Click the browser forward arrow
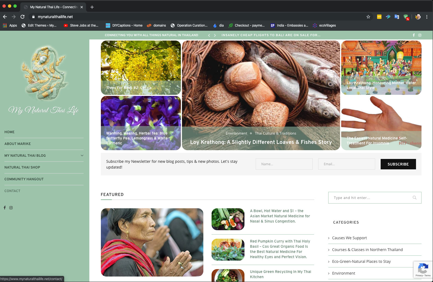Viewport: 433px width, 282px height. coord(14,17)
